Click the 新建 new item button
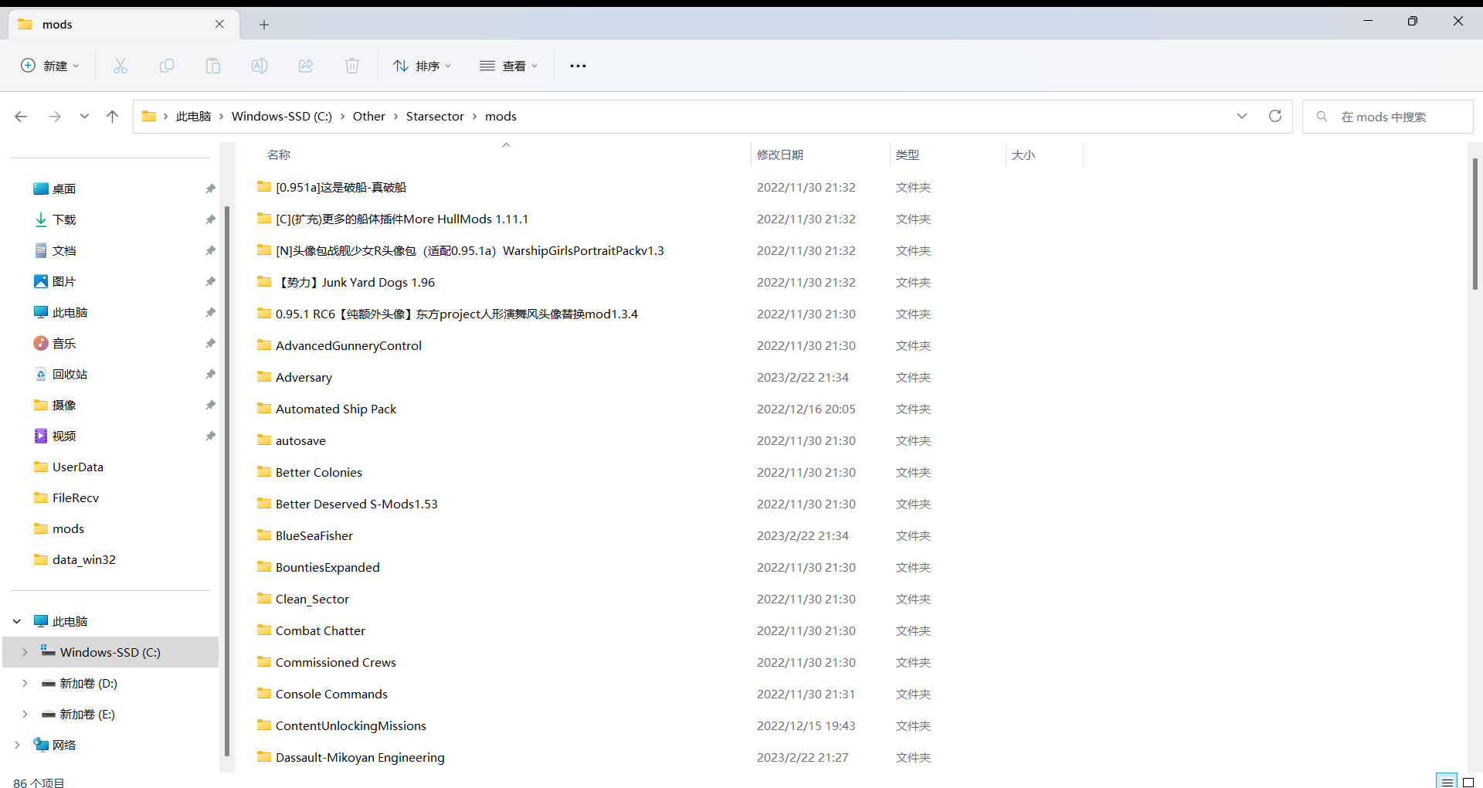The image size is (1483, 788). pyautogui.click(x=50, y=66)
